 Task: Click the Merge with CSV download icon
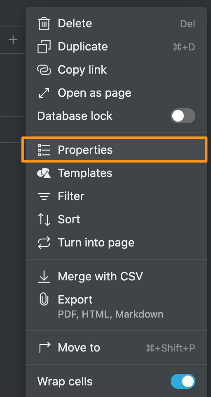pos(44,277)
